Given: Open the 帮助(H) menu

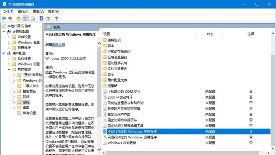Looking at the screenshot, I should pos(54,11).
